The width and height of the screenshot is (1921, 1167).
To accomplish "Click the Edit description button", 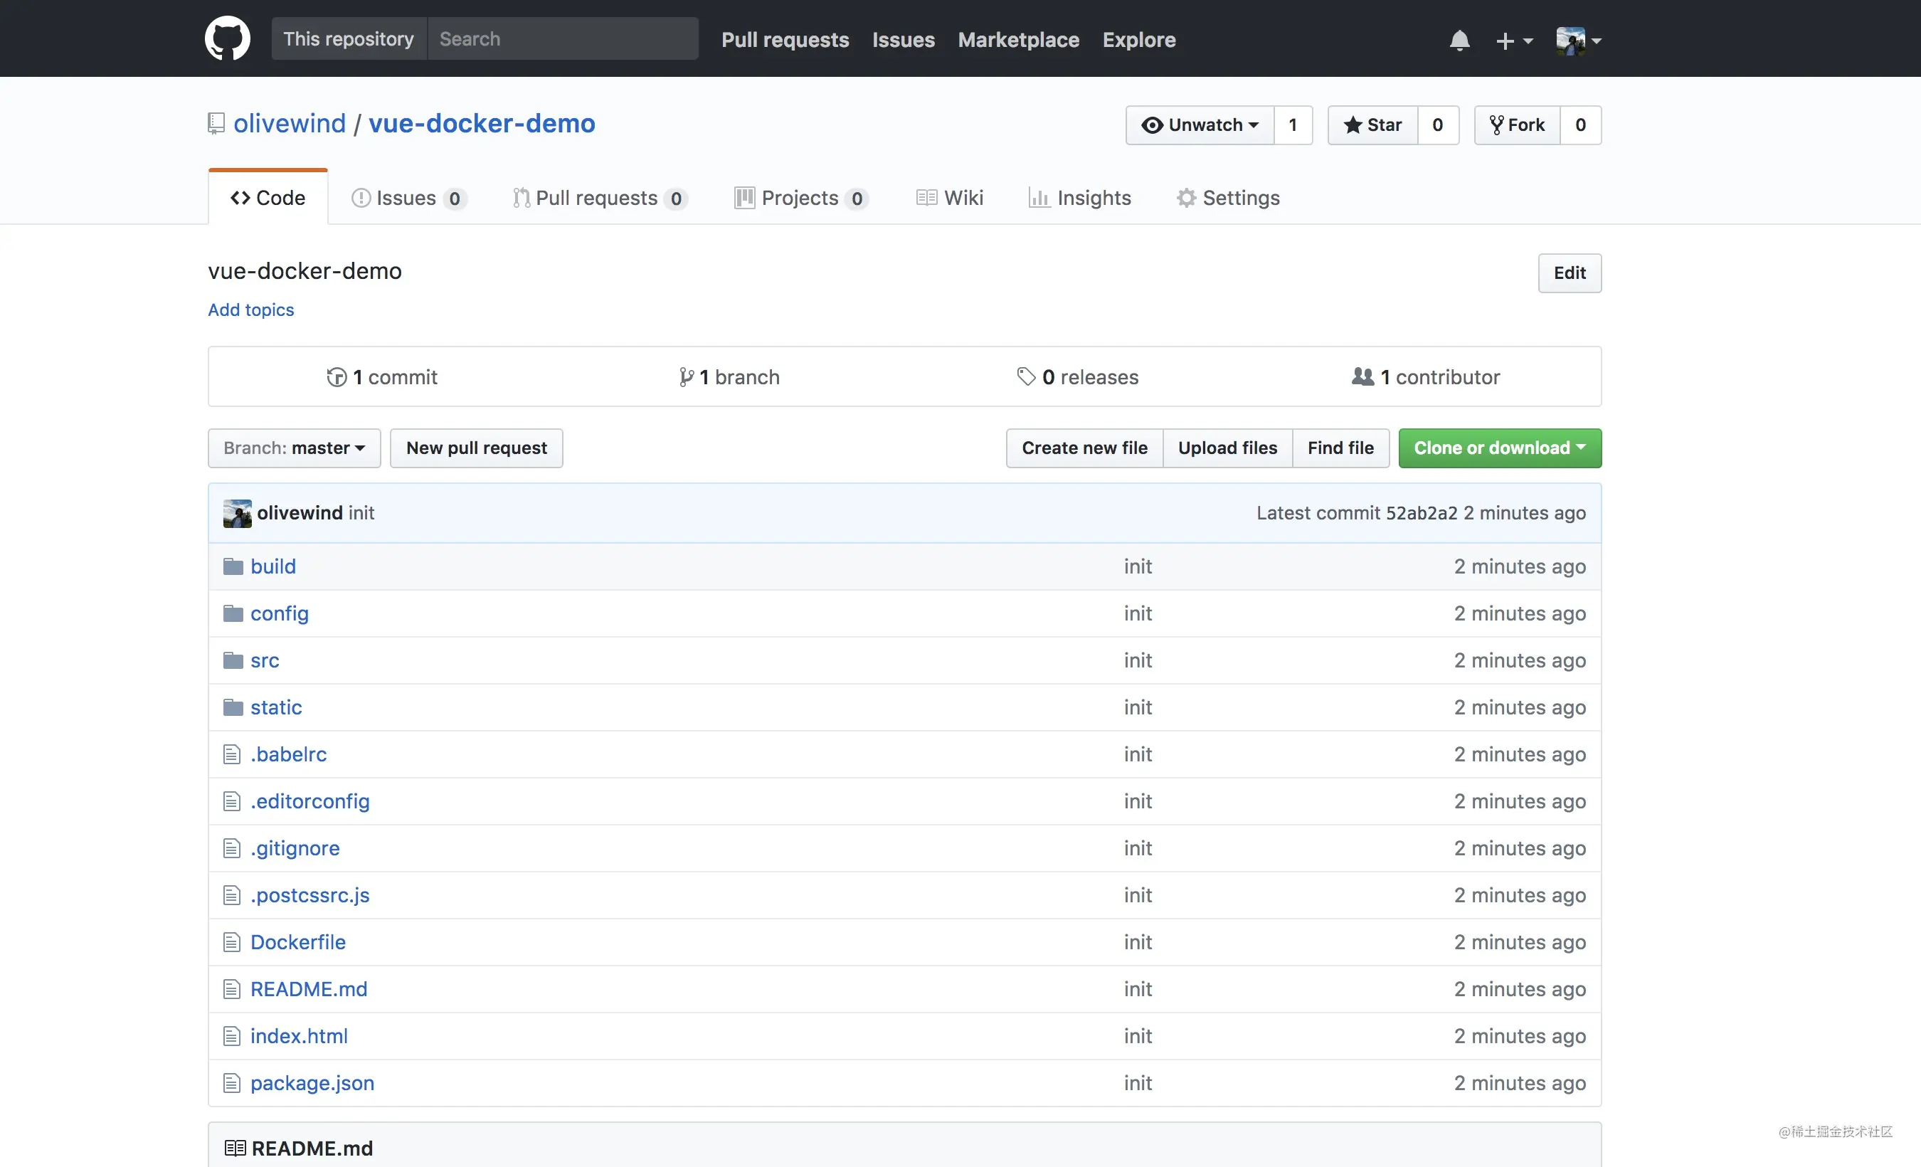I will point(1569,273).
